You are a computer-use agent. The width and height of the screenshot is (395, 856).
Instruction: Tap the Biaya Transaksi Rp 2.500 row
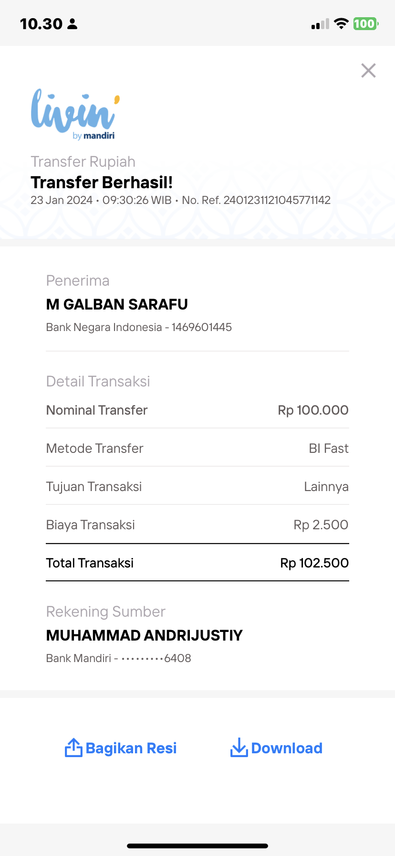pos(197,524)
